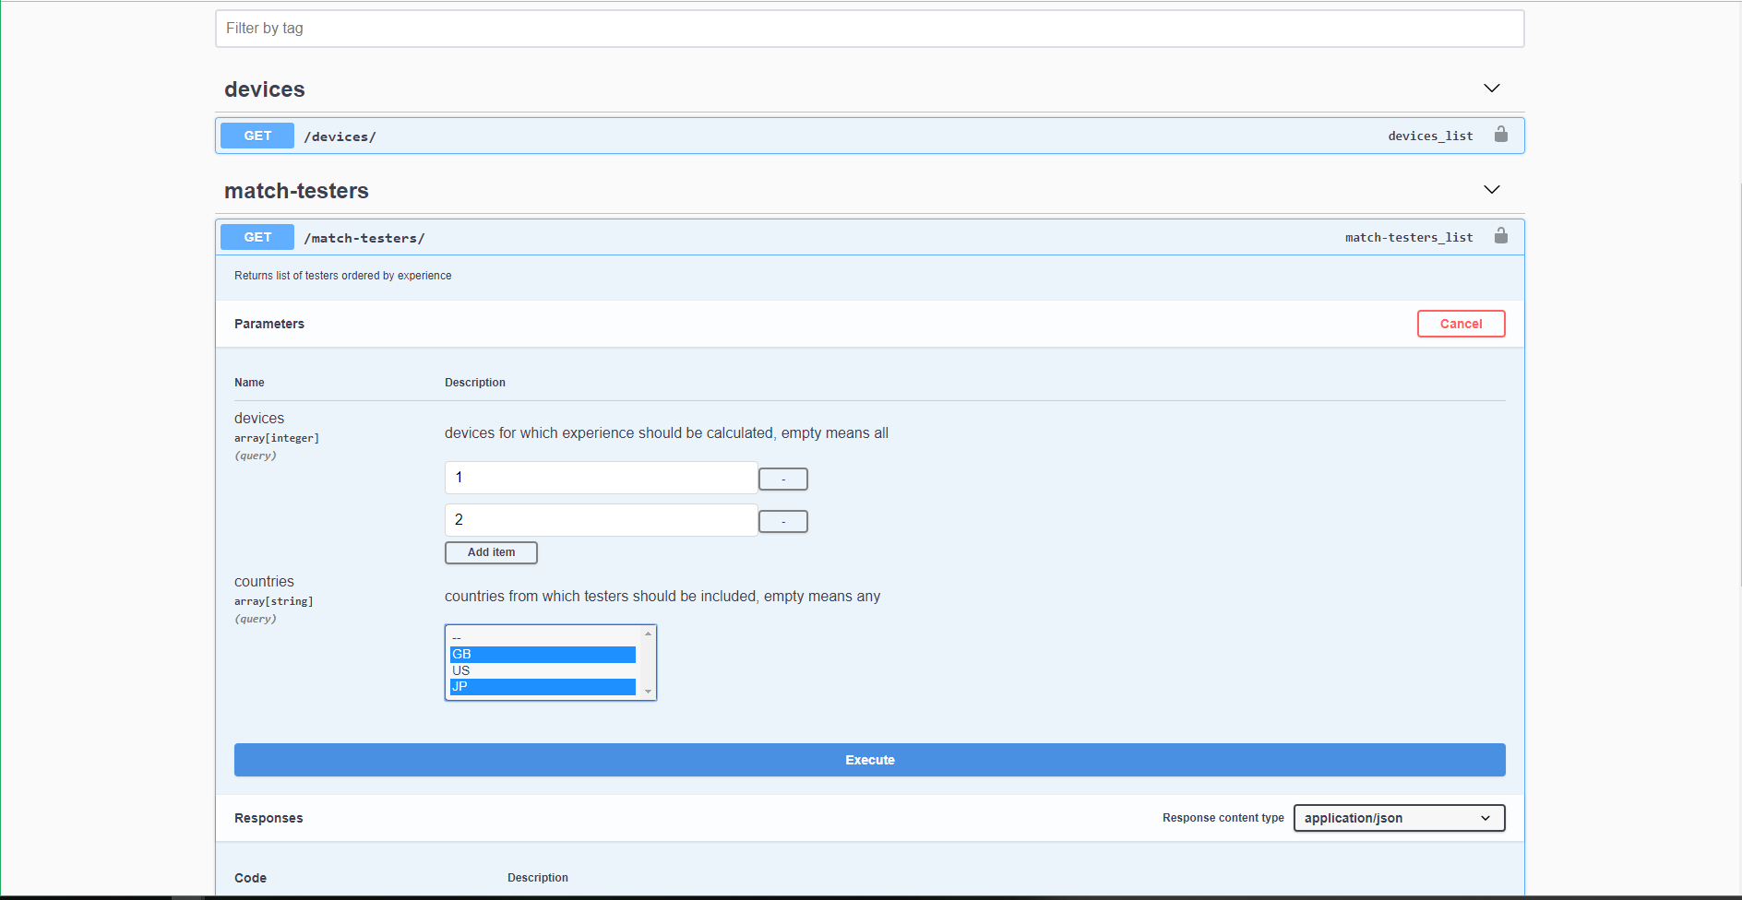Focus the Filter by tag field
Viewport: 1742px width, 900px height.
pos(869,29)
